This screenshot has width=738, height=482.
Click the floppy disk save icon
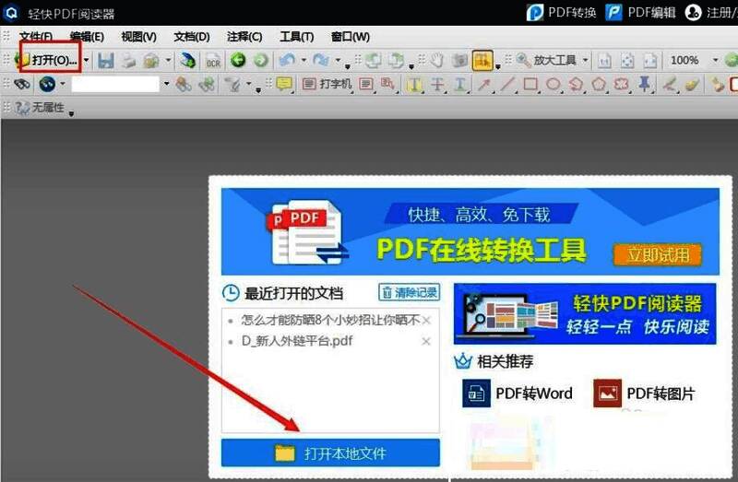point(106,61)
